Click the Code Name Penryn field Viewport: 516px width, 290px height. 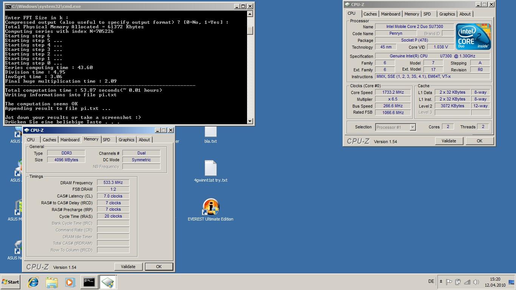point(395,33)
